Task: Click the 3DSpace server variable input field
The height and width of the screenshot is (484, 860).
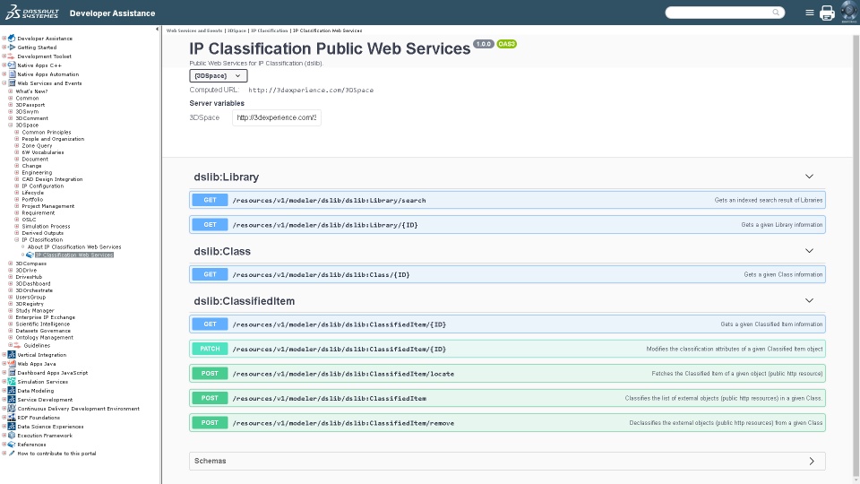Action: pos(276,117)
